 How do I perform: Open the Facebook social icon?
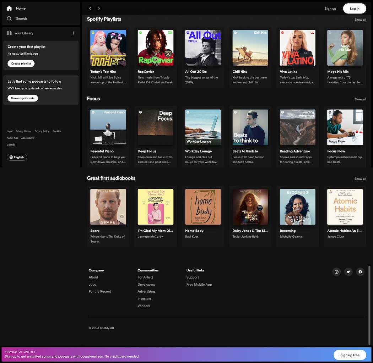tap(360, 272)
